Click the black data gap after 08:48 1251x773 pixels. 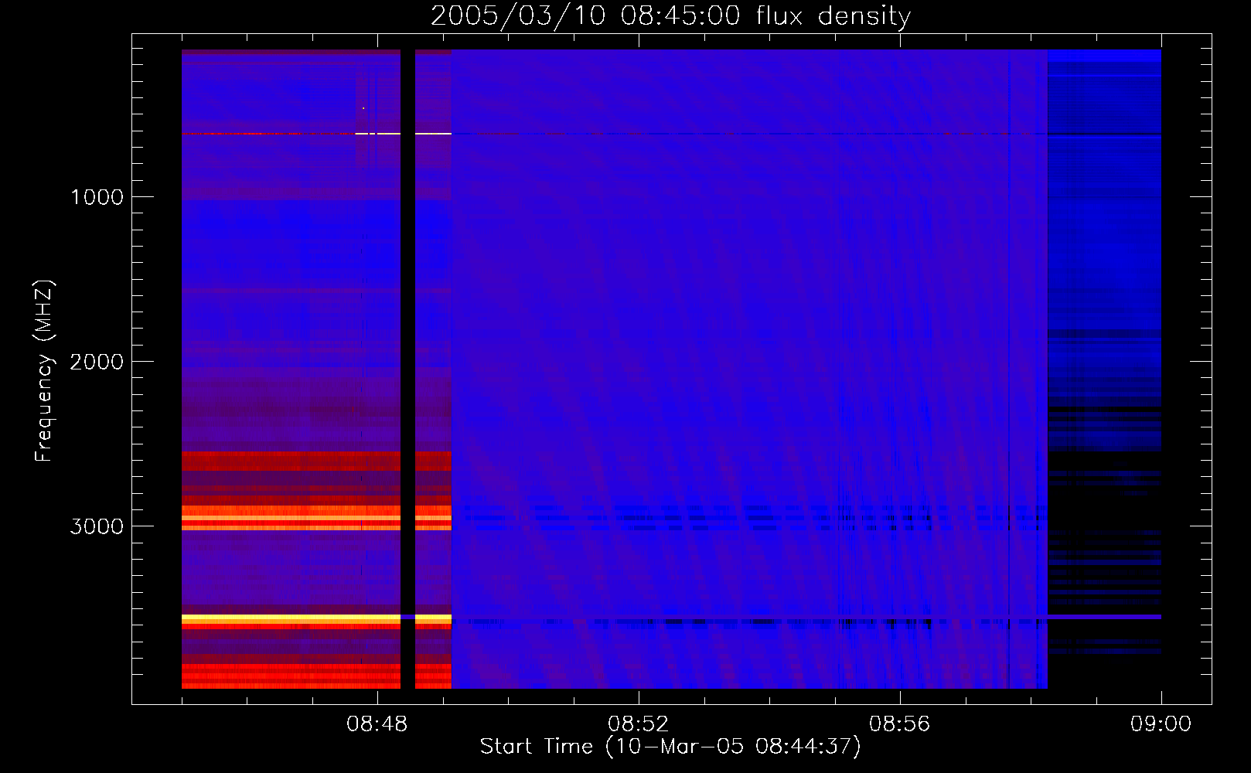[x=407, y=369]
